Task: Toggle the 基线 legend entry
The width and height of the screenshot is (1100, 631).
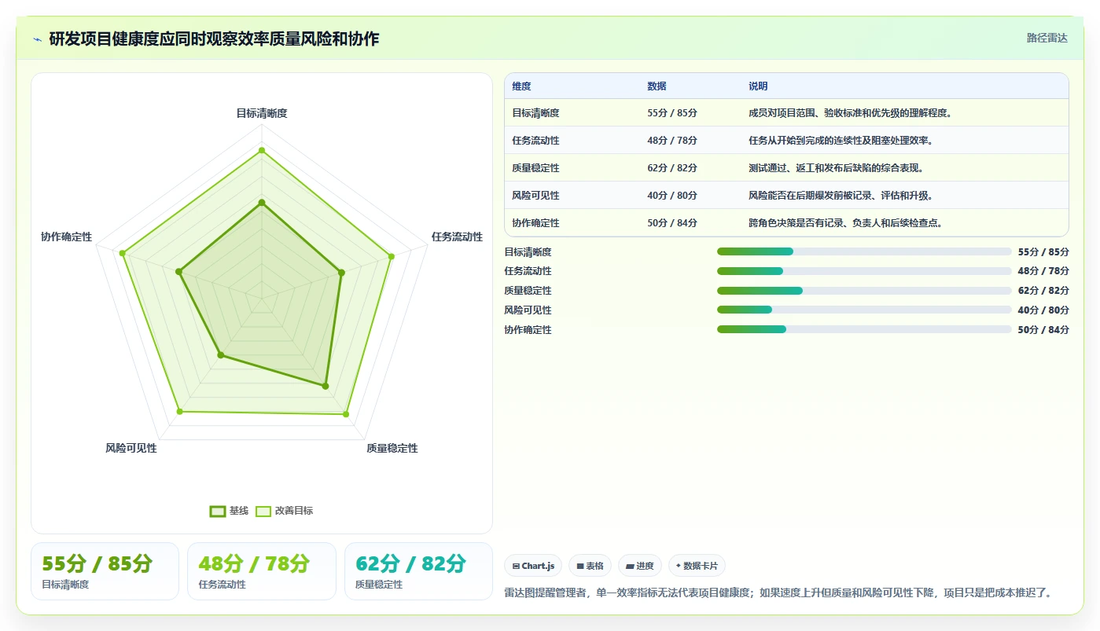Action: [x=229, y=511]
